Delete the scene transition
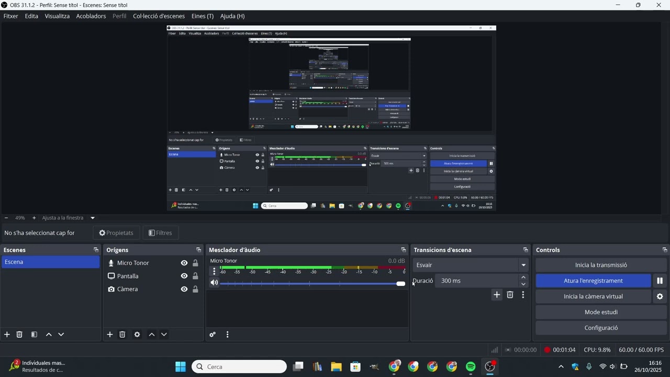Viewport: 670px width, 377px height. point(510,295)
